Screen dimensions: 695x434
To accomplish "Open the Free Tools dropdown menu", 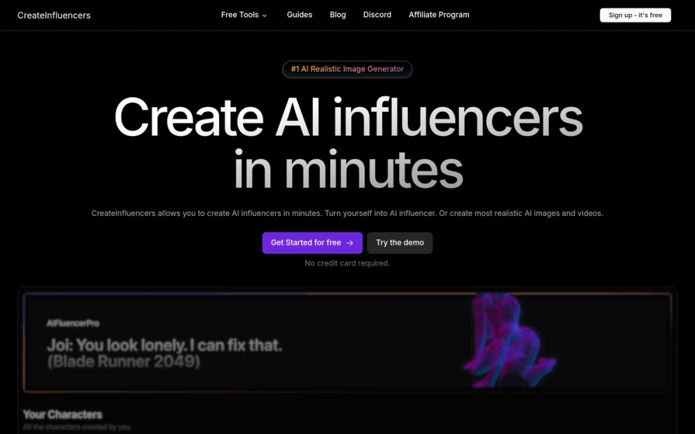I will (244, 15).
